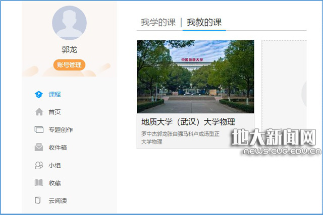Image resolution: width=323 pixels, height=215 pixels.
Task: Open course title 地质大学（武汉）大学物理
Action: tap(188, 122)
